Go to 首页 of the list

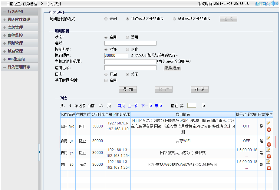click(x=121, y=106)
